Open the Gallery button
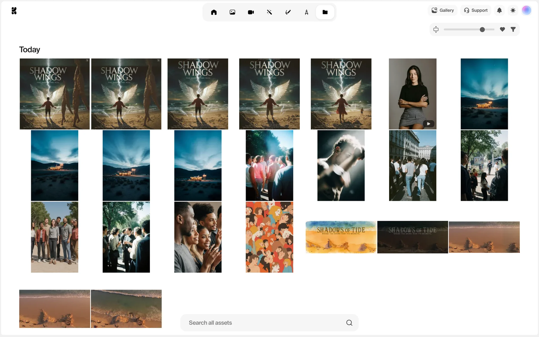The width and height of the screenshot is (539, 337). coord(443,10)
